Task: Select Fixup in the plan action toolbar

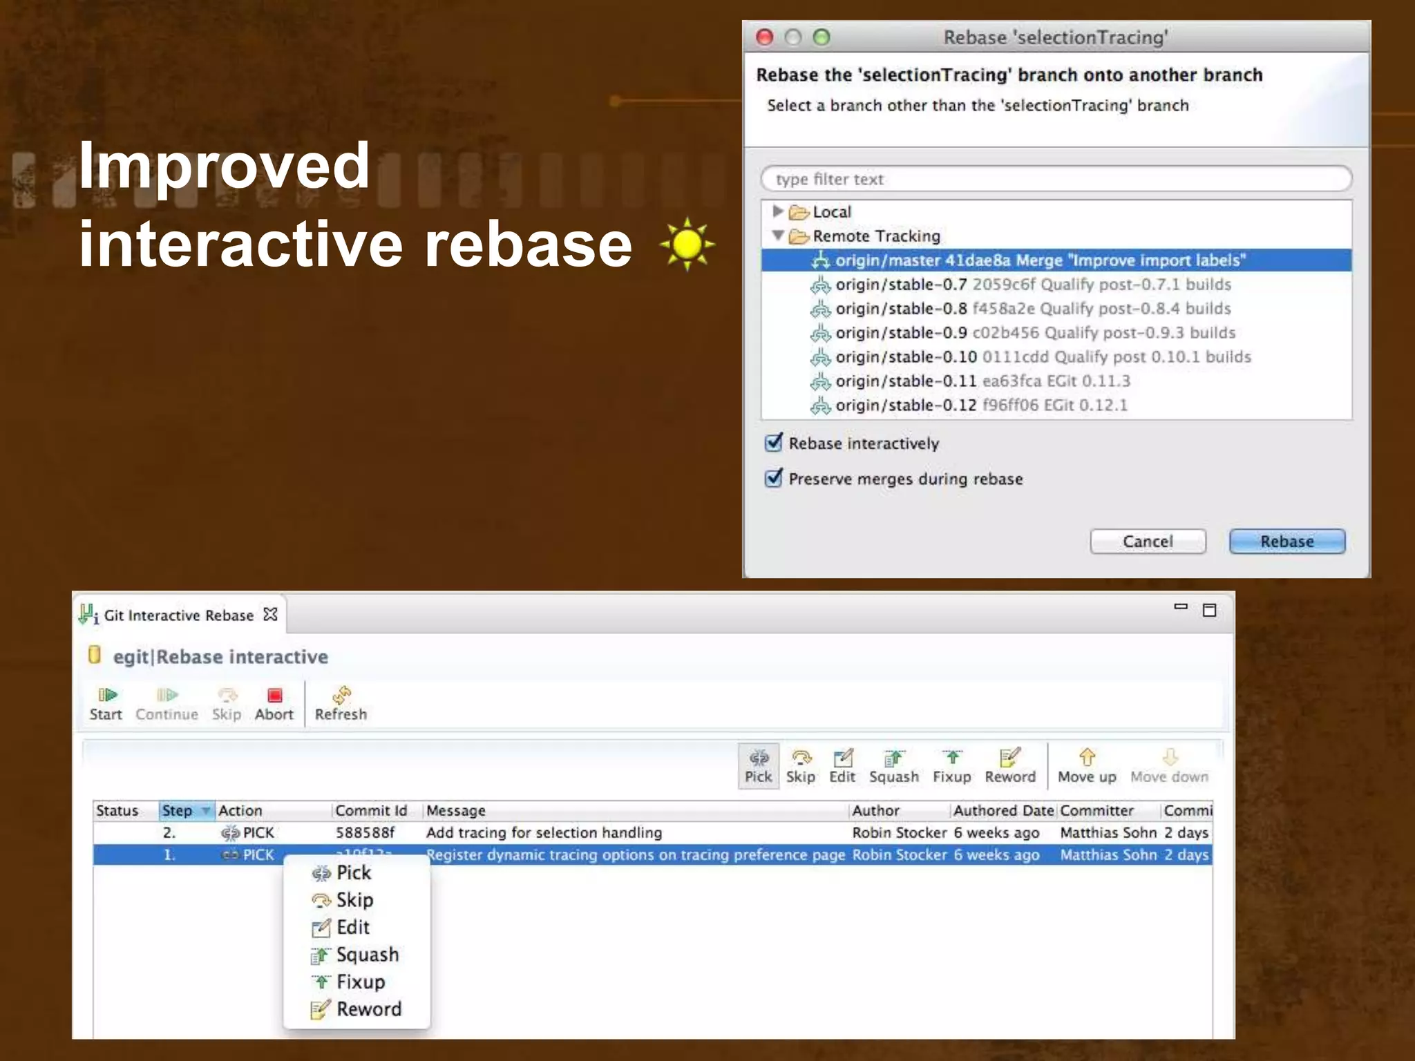Action: (x=952, y=766)
